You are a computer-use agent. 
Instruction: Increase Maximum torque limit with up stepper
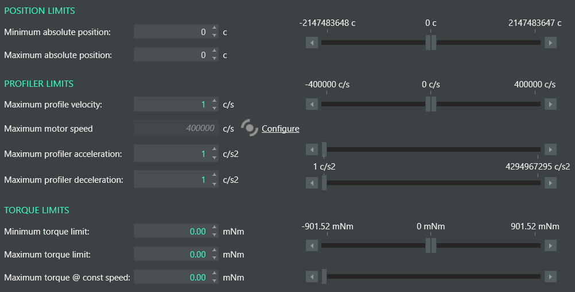(x=214, y=251)
